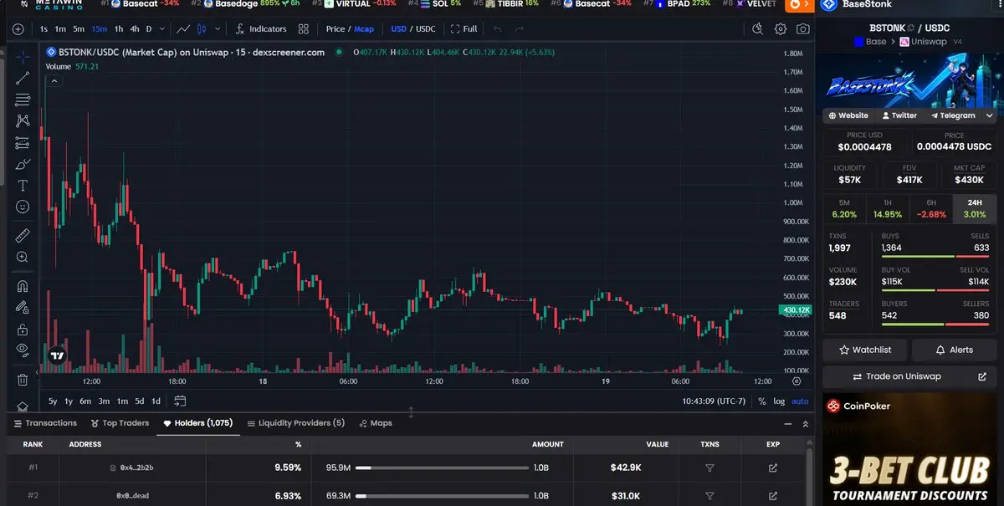Image resolution: width=1004 pixels, height=506 pixels.
Task: Open the forecasting and measurement tools
Action: coord(23,143)
